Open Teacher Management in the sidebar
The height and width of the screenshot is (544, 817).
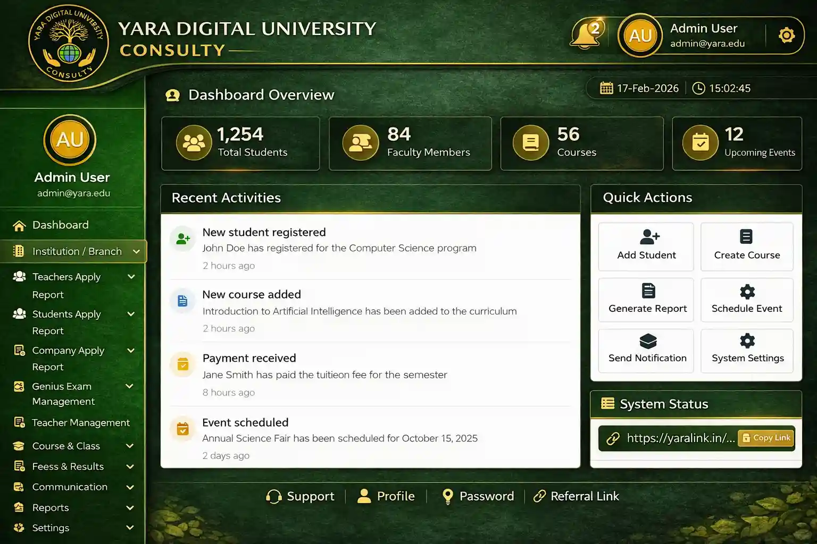pos(80,423)
